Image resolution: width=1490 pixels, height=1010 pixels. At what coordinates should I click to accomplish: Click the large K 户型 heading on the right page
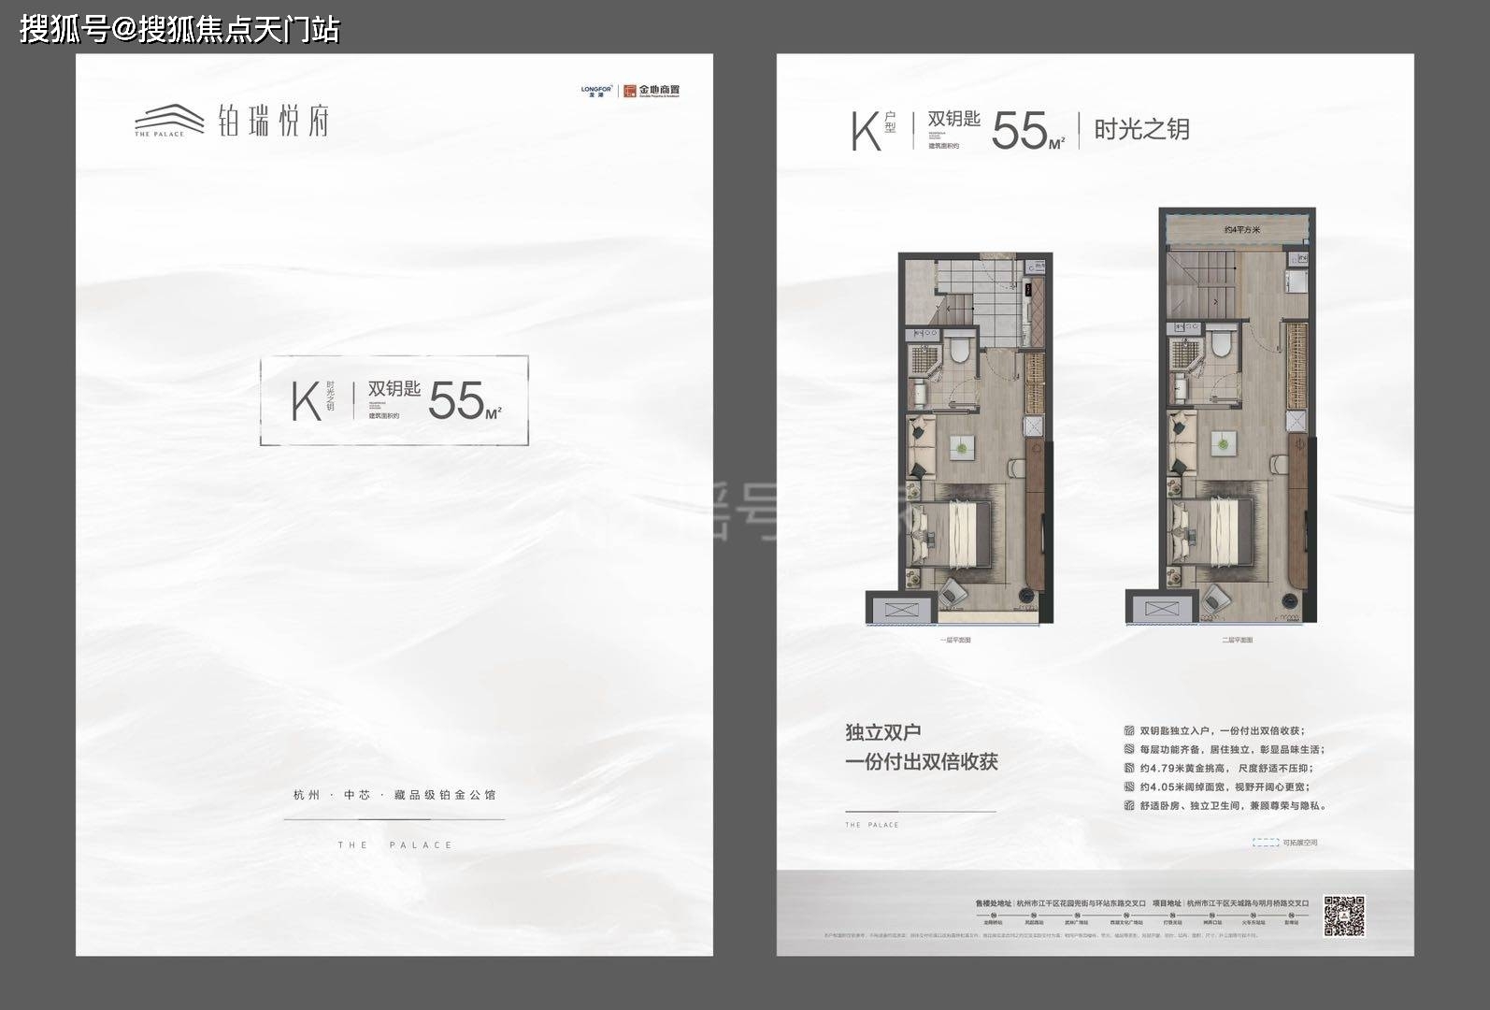pos(874,131)
